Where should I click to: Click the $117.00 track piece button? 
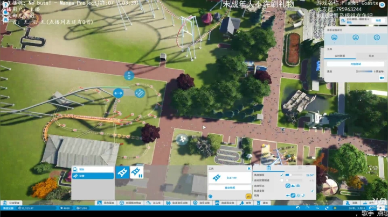pos(230,178)
